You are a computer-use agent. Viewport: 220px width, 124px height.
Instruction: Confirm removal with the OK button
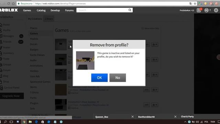pos(99,77)
